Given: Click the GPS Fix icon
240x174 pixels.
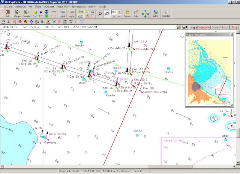Looking at the screenshot, I should click(82, 22).
